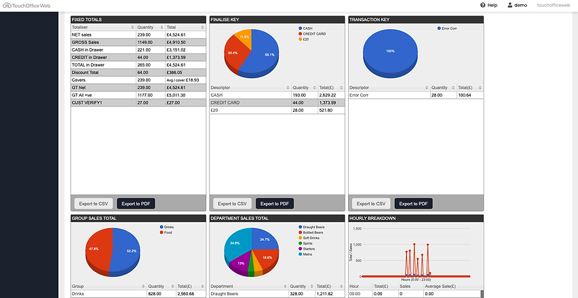This screenshot has height=298, width=578.
Task: Select the CASH in Drawer row
Action: [x=138, y=50]
